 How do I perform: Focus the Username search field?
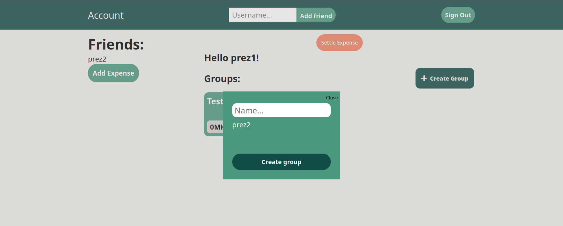262,15
